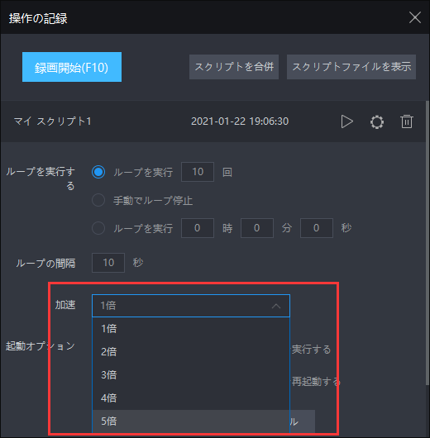Collapse the 加速 dropdown showing 1倍
Viewport: 430px width, 438px height.
(191, 306)
